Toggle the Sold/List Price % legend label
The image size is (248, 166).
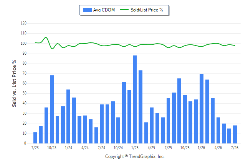click(147, 10)
